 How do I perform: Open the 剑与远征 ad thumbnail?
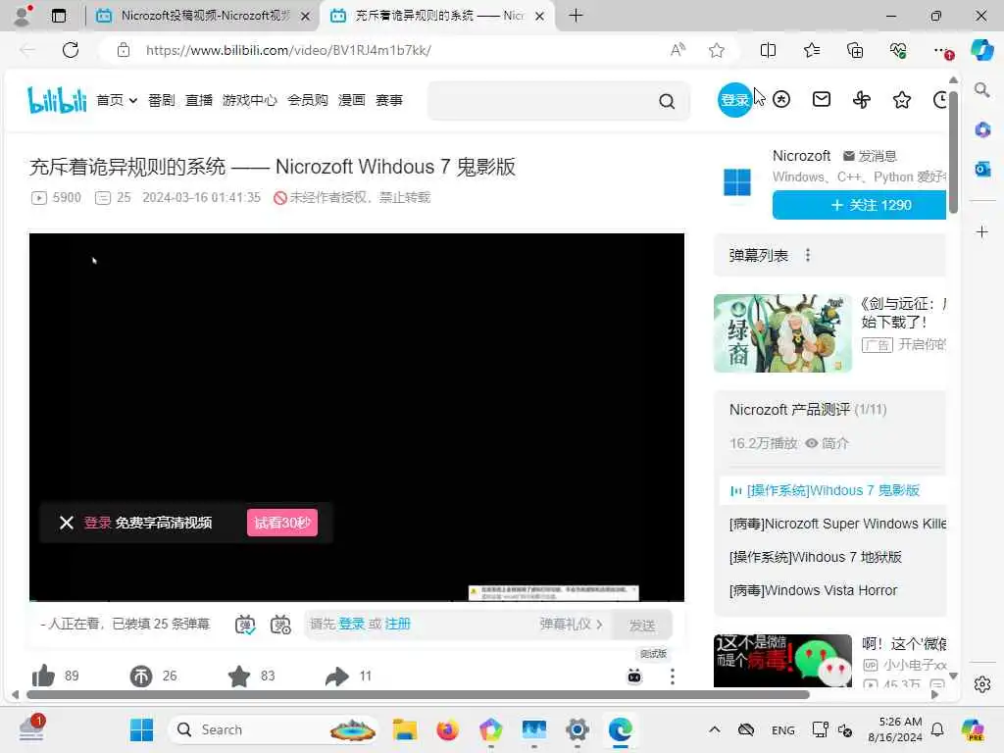[782, 333]
